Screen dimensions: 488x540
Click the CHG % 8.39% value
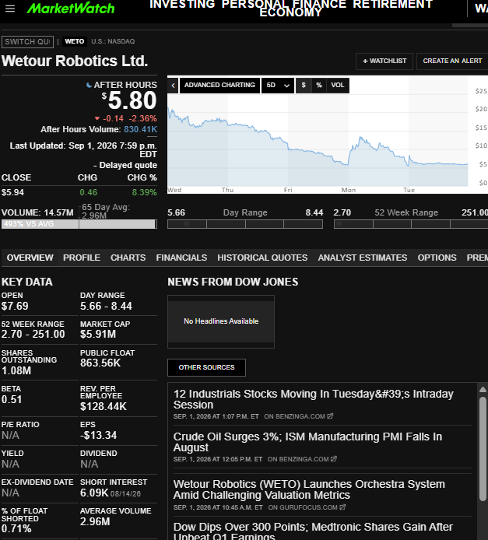point(144,192)
